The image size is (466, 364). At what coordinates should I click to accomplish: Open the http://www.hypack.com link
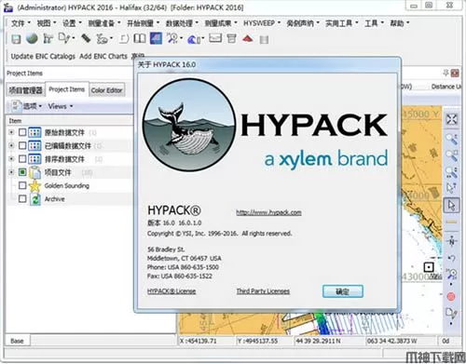(x=268, y=212)
